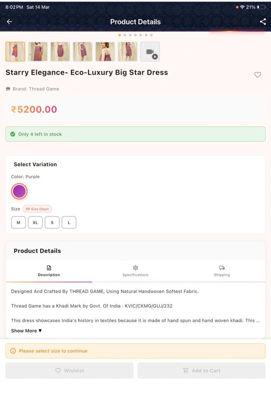Open the share icon in header
The width and height of the screenshot is (271, 394).
click(x=263, y=22)
